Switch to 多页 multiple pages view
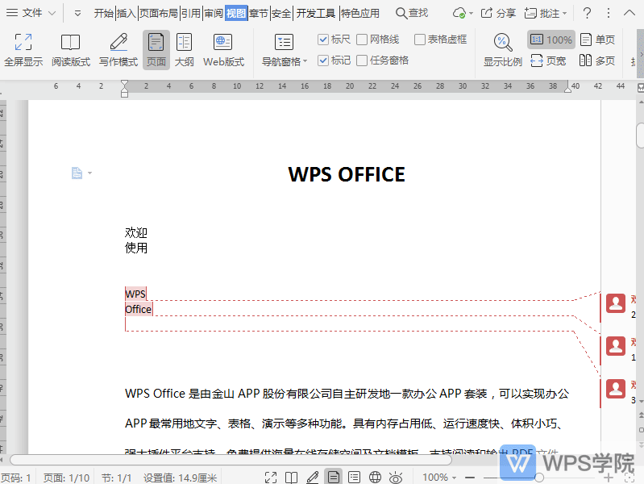The width and height of the screenshot is (644, 484). (x=597, y=60)
